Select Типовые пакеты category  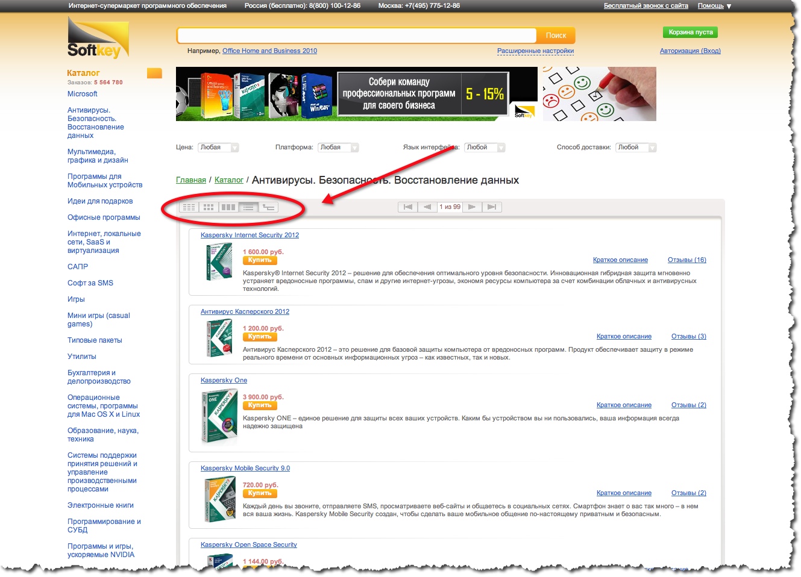[95, 340]
